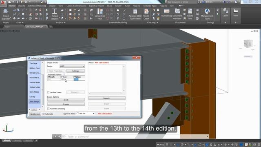Image resolution: width=261 pixels, height=147 pixels.
Task: Click the help question mark icon
Action: pyautogui.click(x=236, y=2)
